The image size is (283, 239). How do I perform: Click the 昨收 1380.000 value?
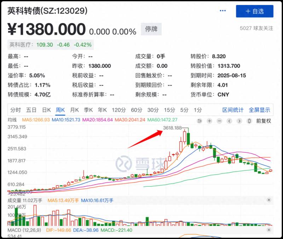(100, 66)
